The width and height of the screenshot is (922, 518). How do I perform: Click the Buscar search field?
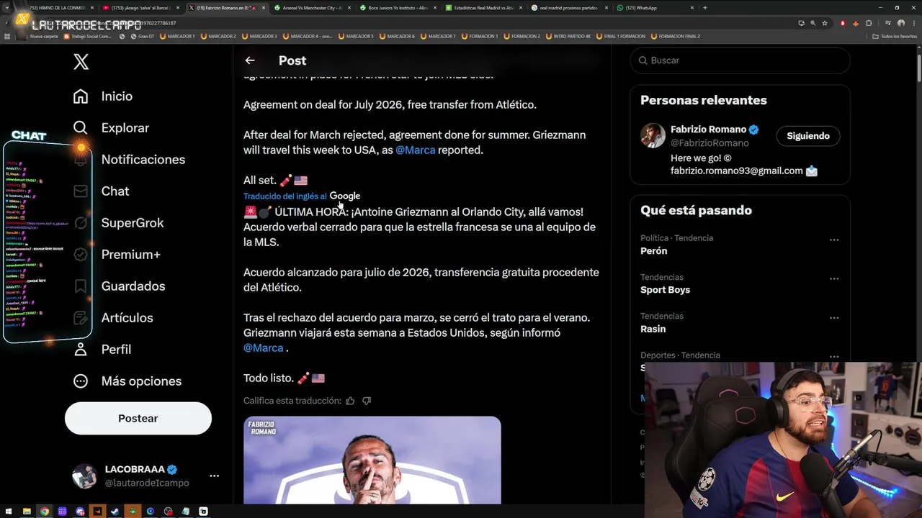pos(740,60)
